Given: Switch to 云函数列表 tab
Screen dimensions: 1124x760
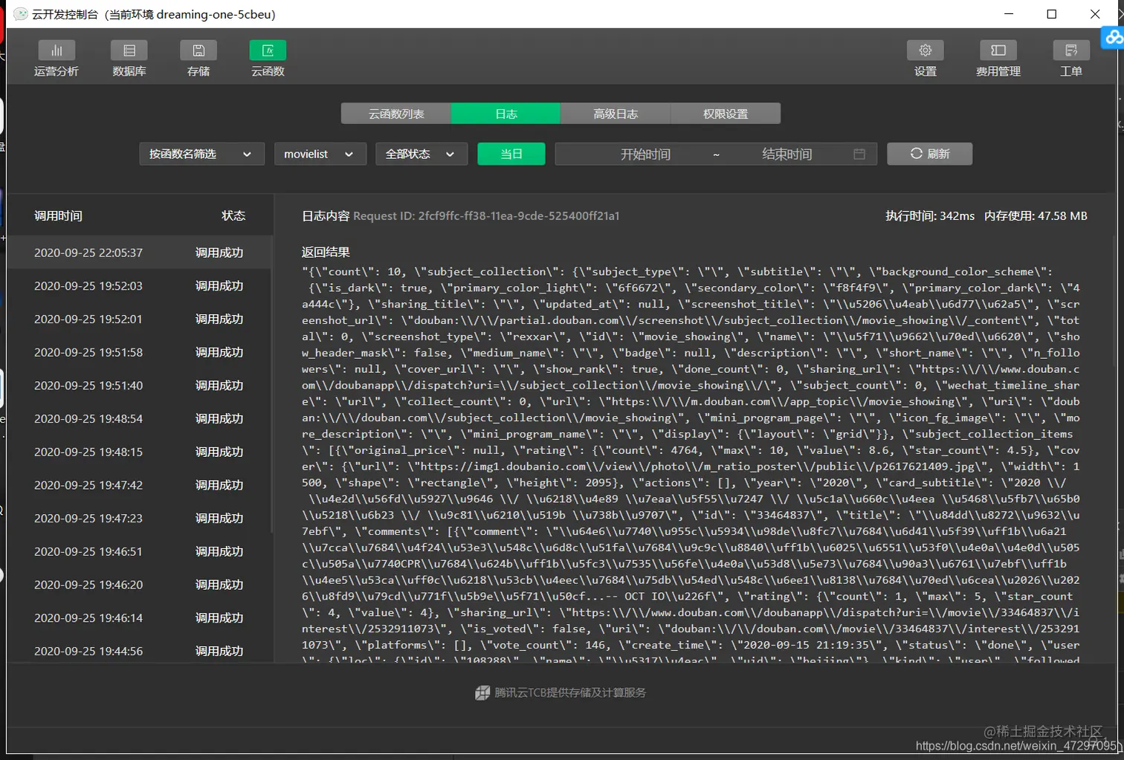Looking at the screenshot, I should 396,114.
